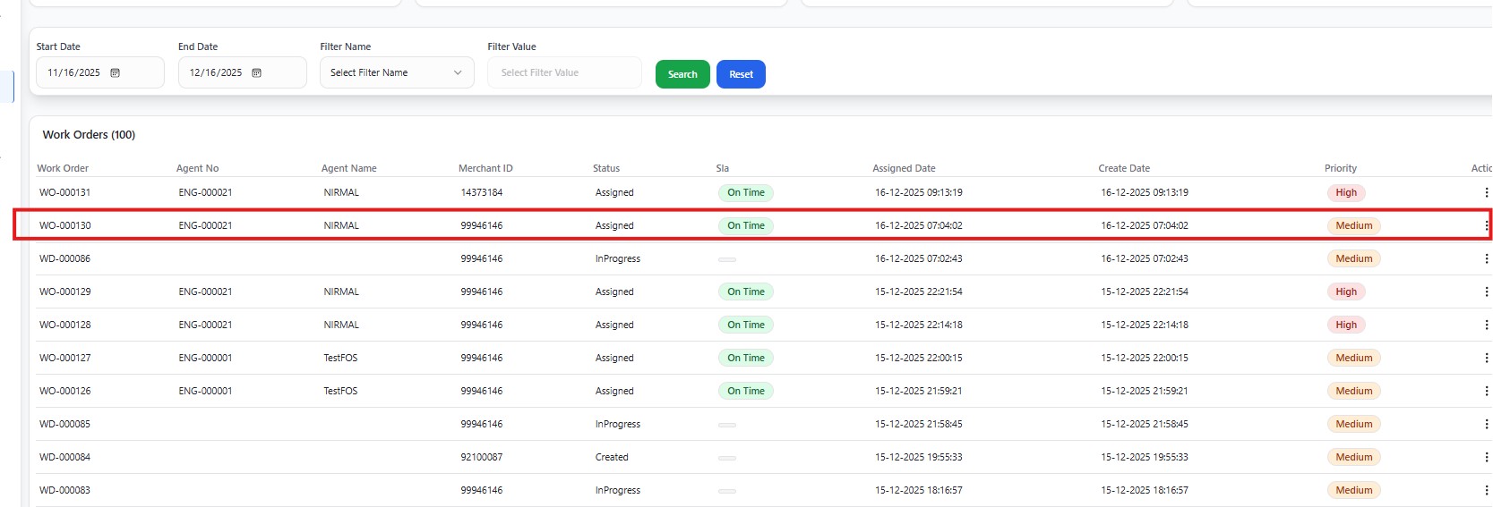Open actions menu for work order WO-000131
Screen dimensions: 1493x507
pyautogui.click(x=1486, y=192)
